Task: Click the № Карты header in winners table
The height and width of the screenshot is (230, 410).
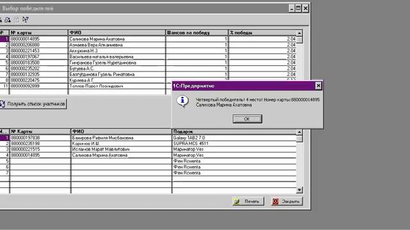Action: point(40,132)
